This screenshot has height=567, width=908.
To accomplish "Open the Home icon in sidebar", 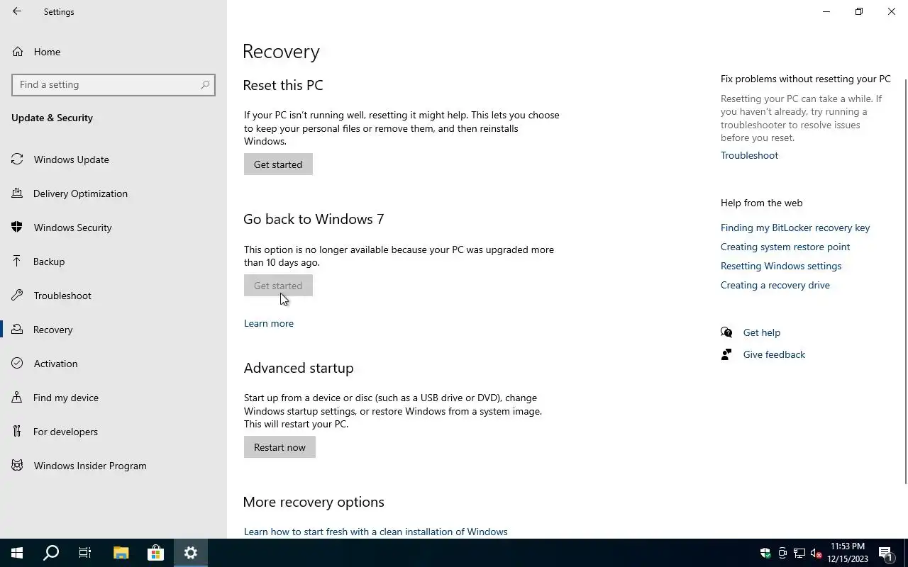I will click(x=17, y=52).
